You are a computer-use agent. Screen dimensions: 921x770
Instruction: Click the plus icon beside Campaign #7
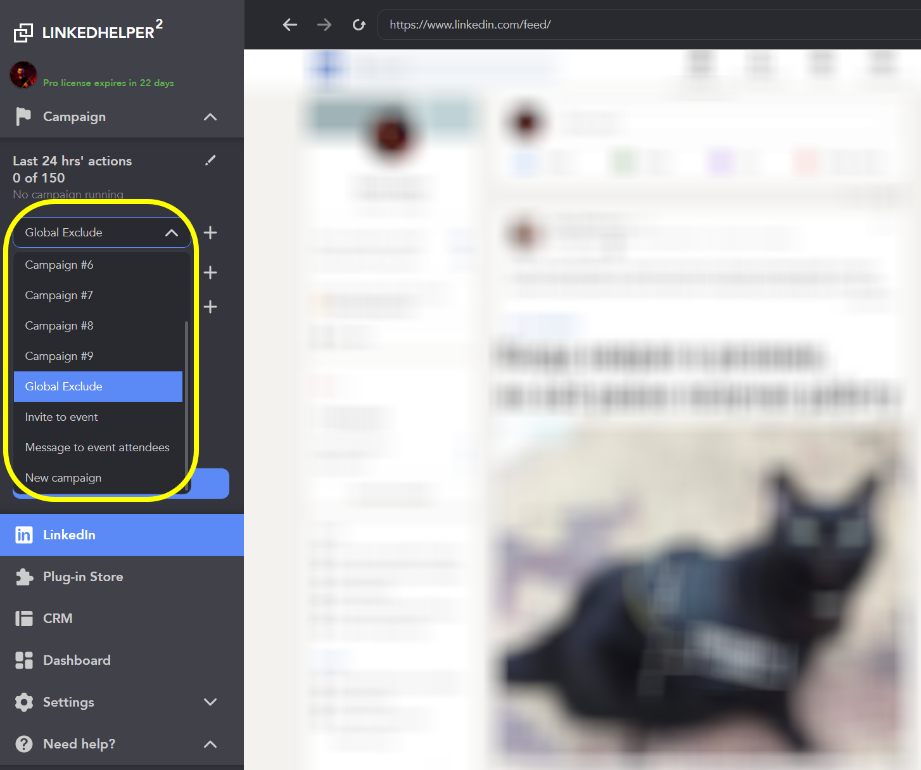(x=210, y=307)
